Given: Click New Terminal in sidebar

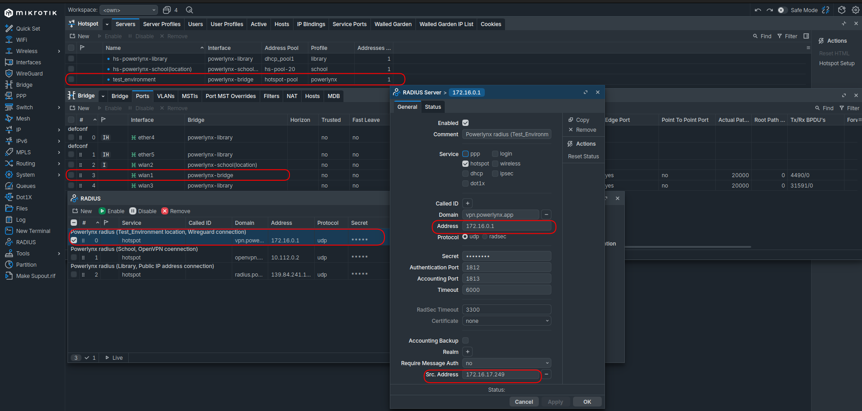Looking at the screenshot, I should pyautogui.click(x=33, y=231).
